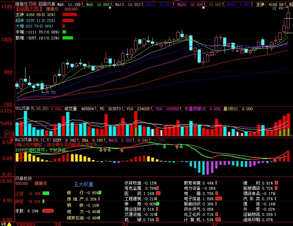This screenshot has width=293, height=226.
Task: Click the white cross marker above the chart
Action: (x=110, y=8)
